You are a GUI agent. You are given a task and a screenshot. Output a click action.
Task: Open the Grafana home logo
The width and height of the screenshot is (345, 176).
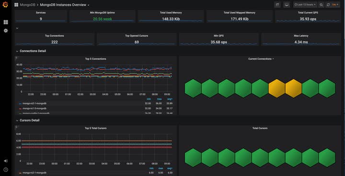5,5
